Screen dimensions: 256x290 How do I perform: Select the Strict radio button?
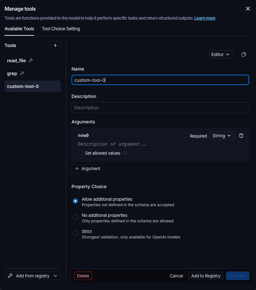pyautogui.click(x=75, y=233)
